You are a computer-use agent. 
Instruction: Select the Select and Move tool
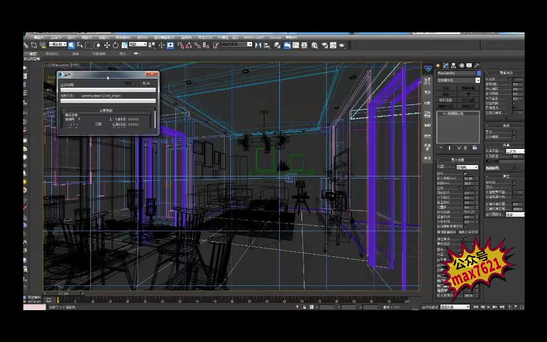pos(107,45)
